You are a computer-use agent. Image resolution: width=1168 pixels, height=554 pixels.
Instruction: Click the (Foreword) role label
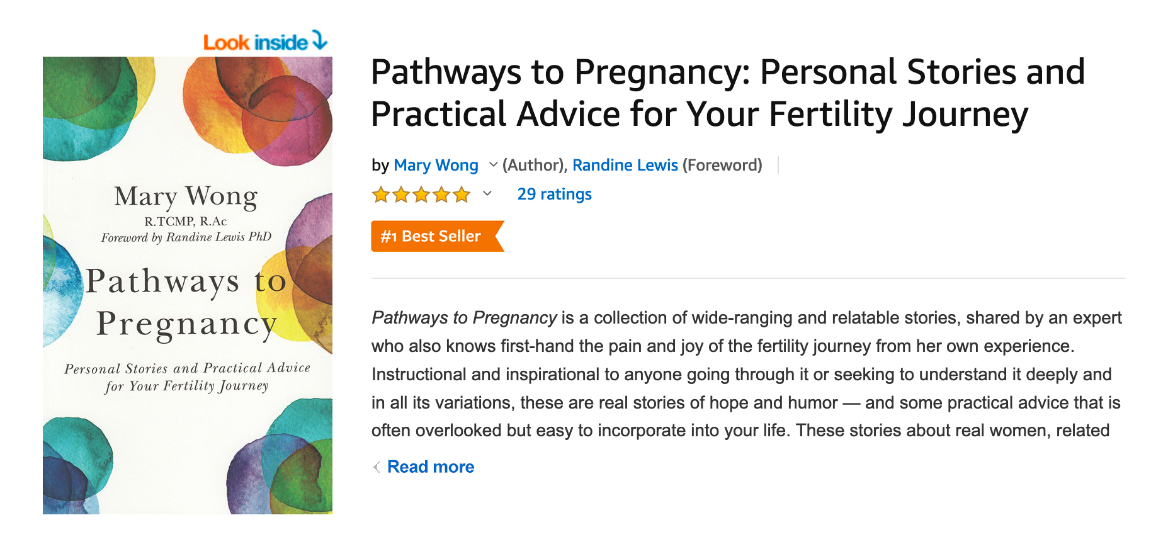coord(722,165)
